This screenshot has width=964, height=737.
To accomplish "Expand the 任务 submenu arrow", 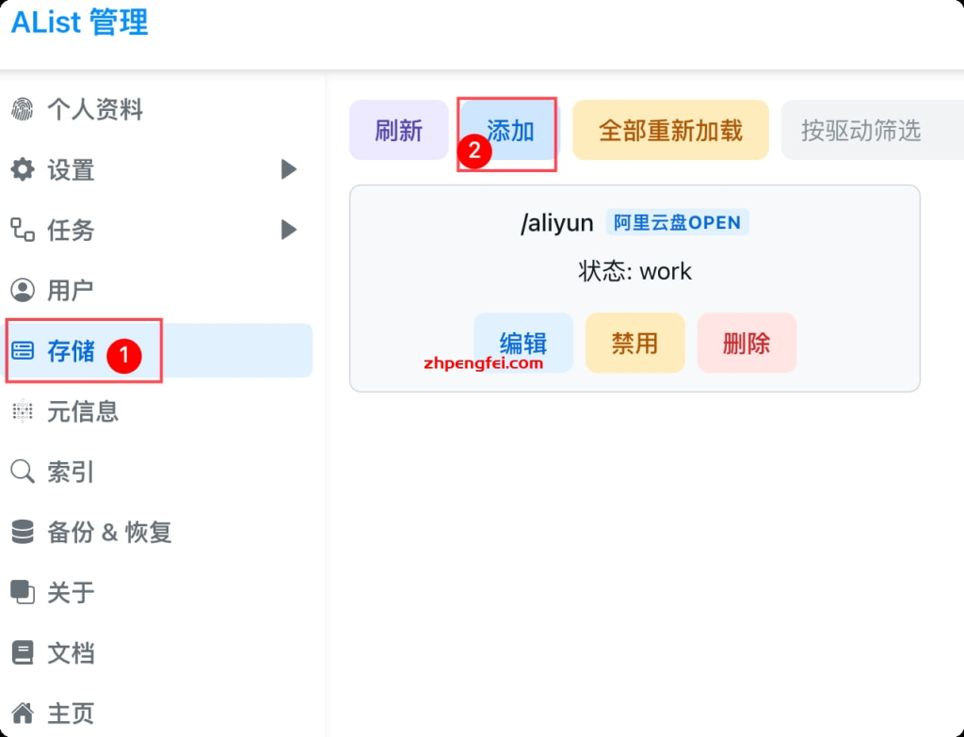I will 289,230.
